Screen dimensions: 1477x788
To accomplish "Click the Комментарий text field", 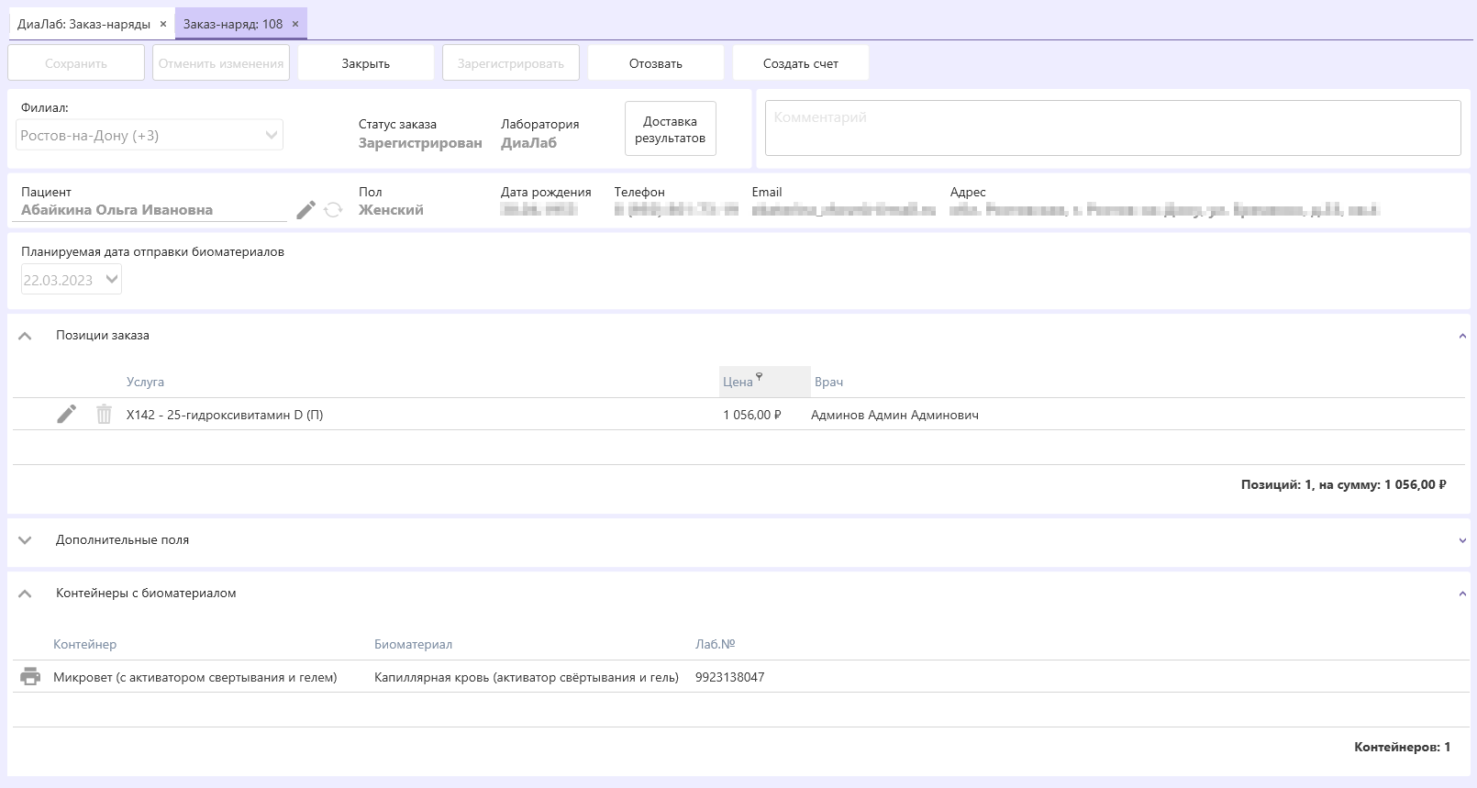I will click(x=1113, y=128).
